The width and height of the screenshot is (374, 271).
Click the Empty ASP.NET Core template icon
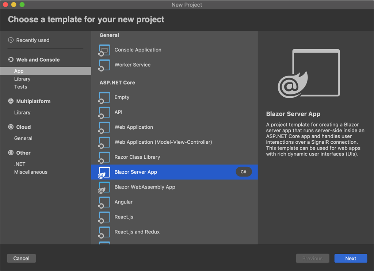[104, 97]
